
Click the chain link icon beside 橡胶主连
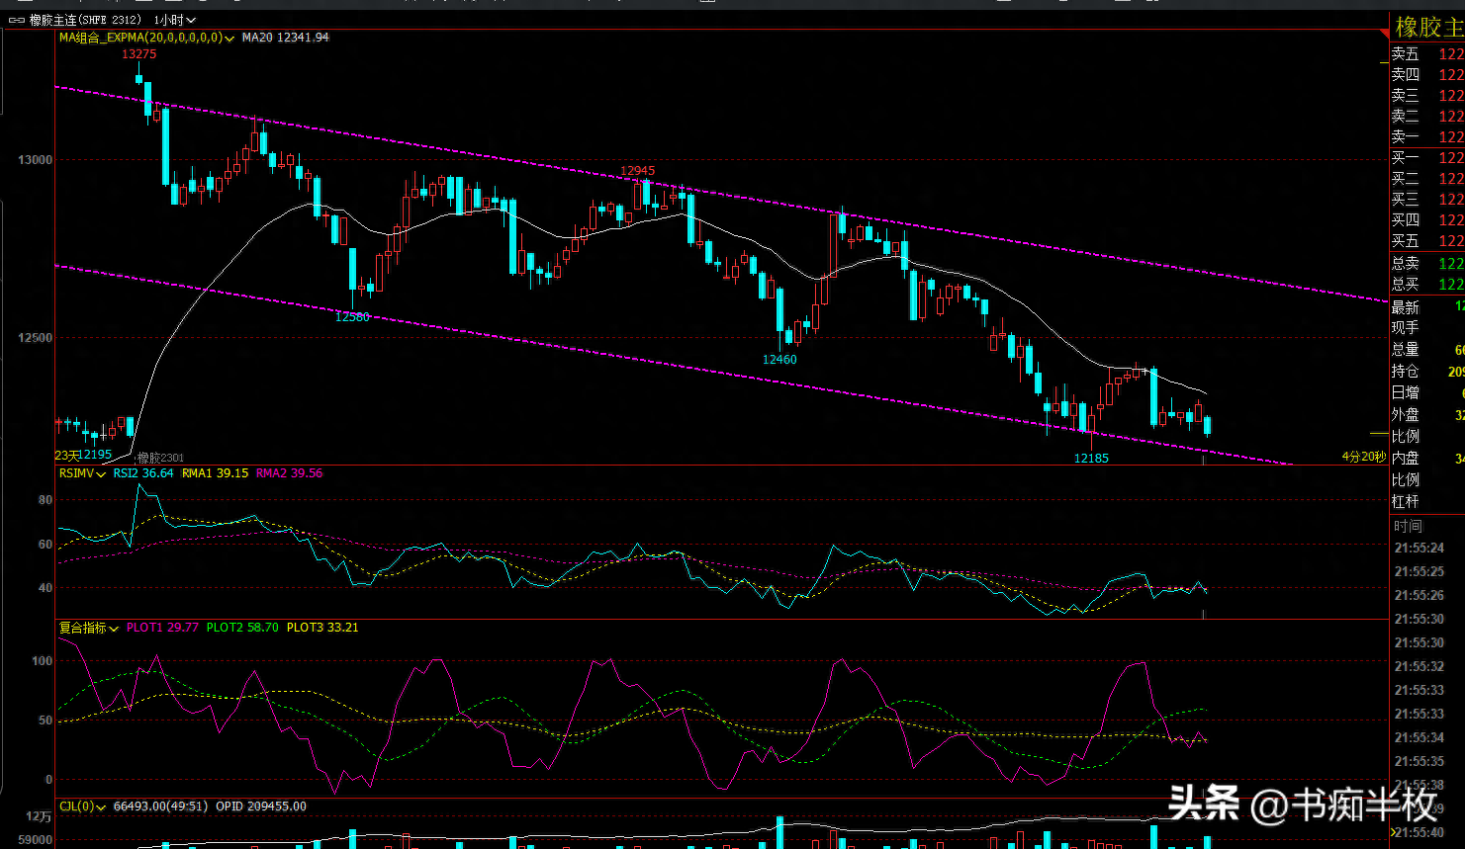(x=17, y=20)
